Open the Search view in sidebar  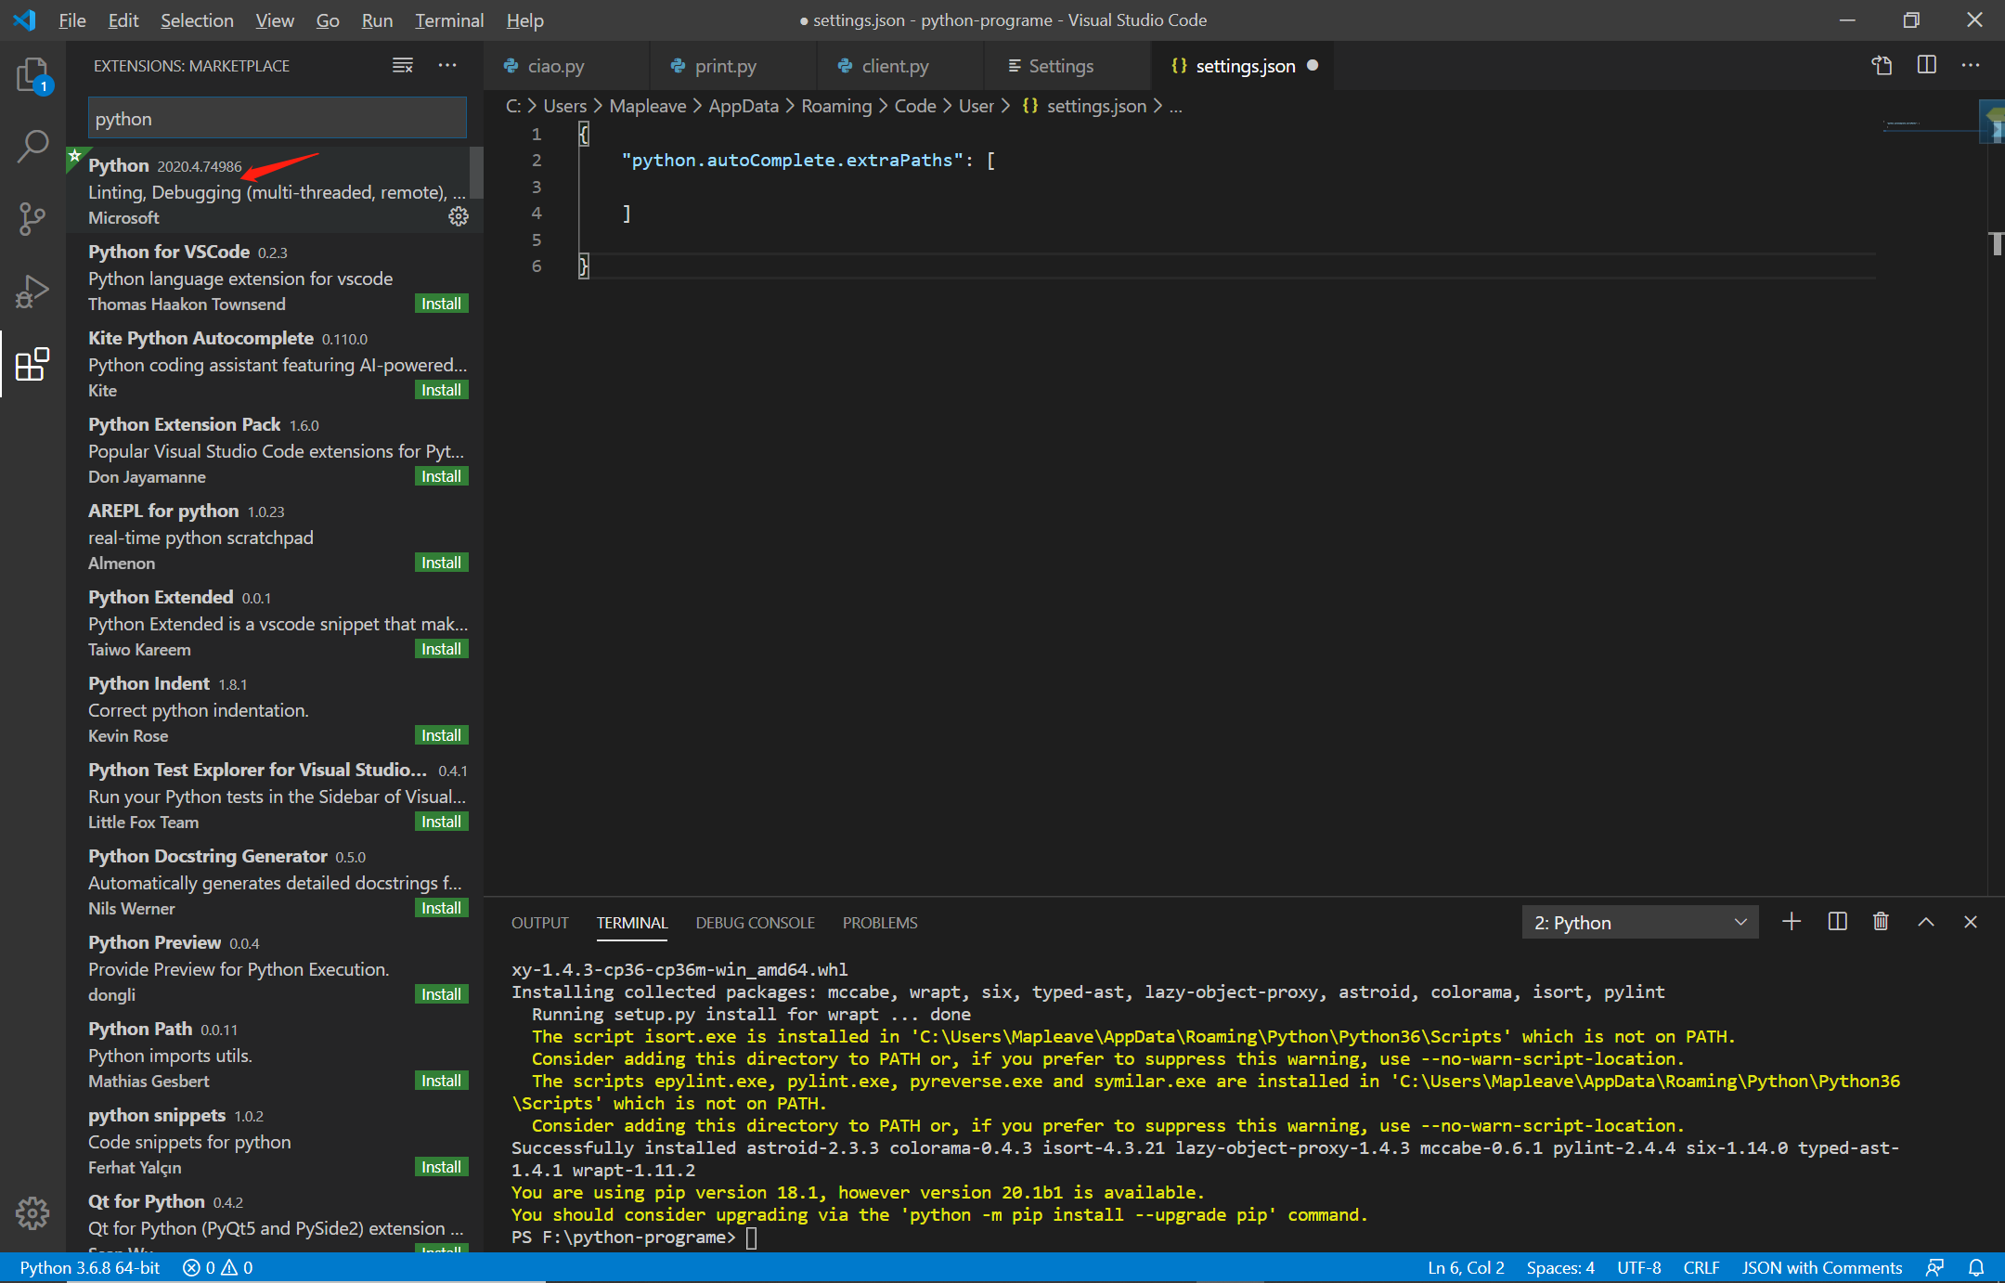point(32,146)
